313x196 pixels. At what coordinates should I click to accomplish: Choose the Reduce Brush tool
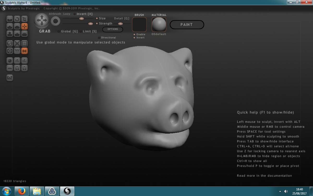point(10,44)
